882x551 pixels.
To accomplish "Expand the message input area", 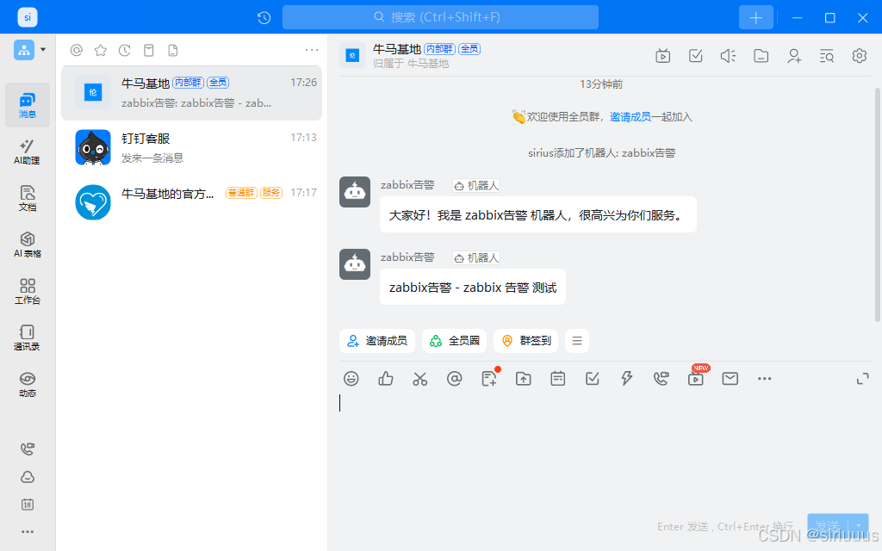I will (862, 379).
